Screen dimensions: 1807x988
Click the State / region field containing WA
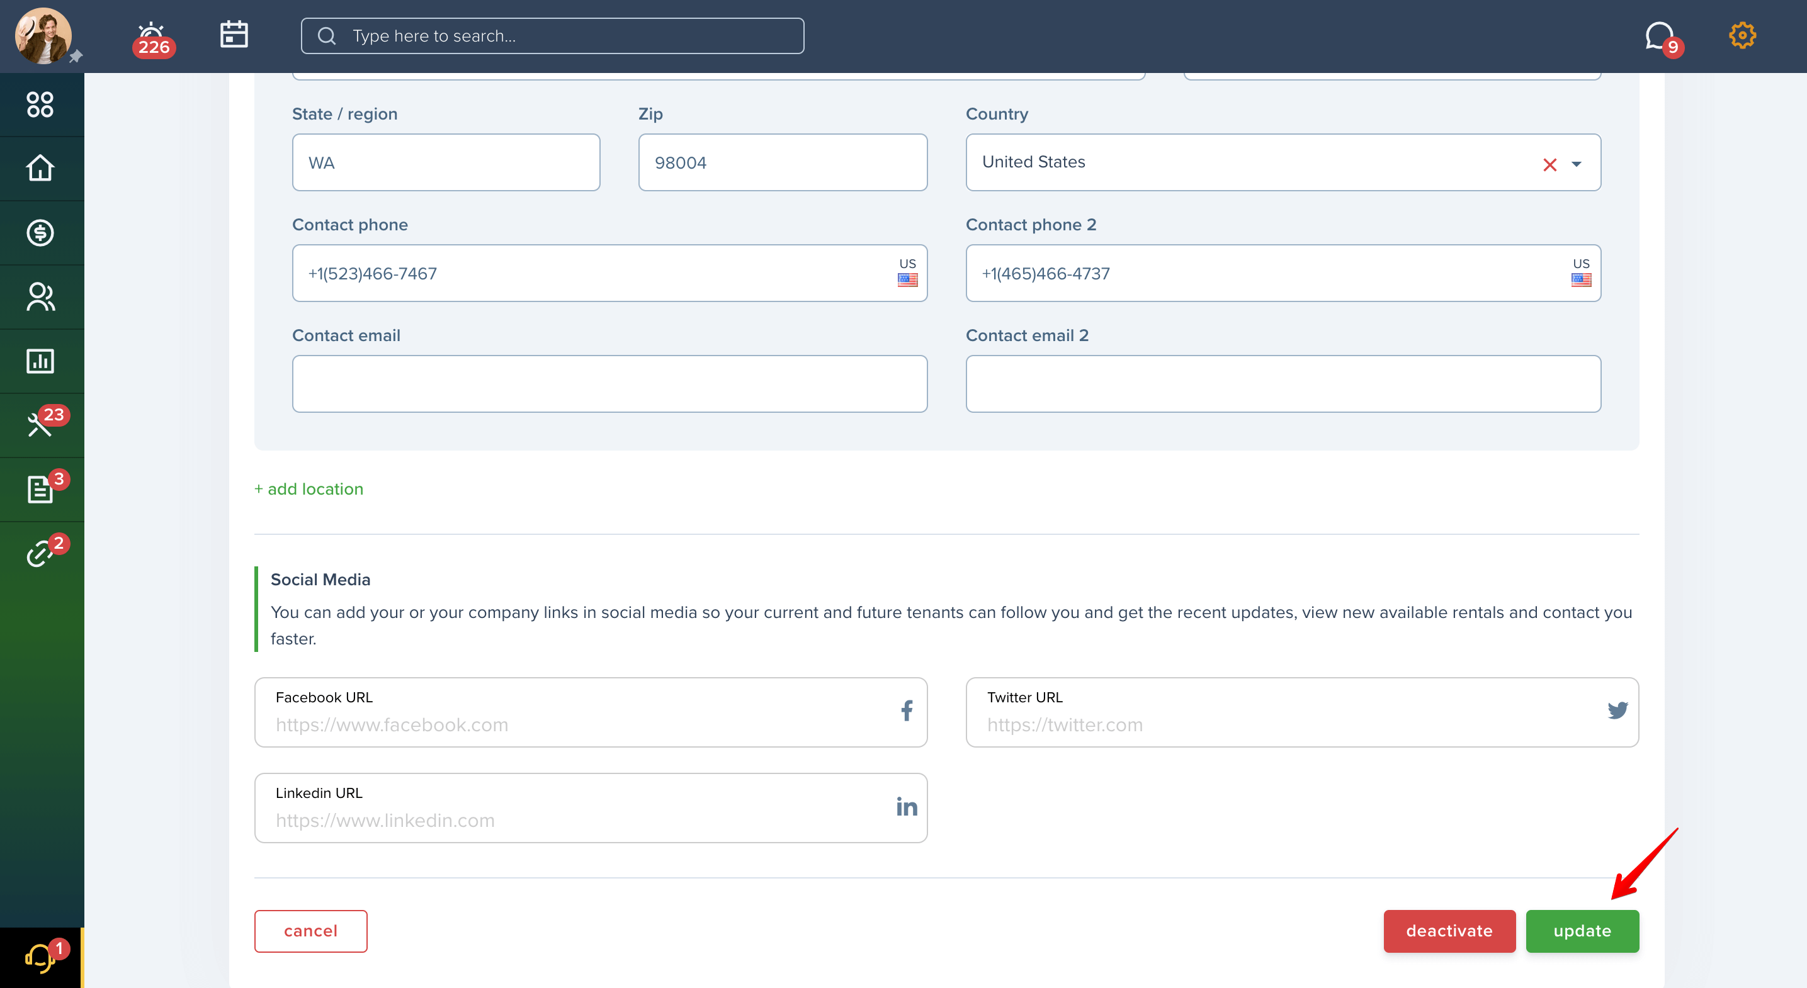pos(446,163)
